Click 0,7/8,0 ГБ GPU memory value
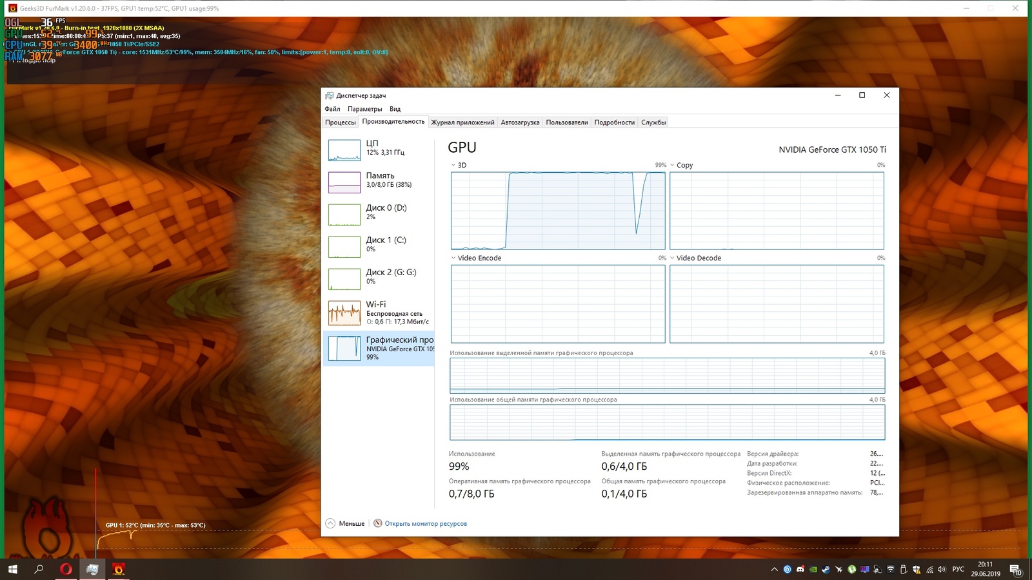Screen dimensions: 1032x580 click(x=471, y=494)
